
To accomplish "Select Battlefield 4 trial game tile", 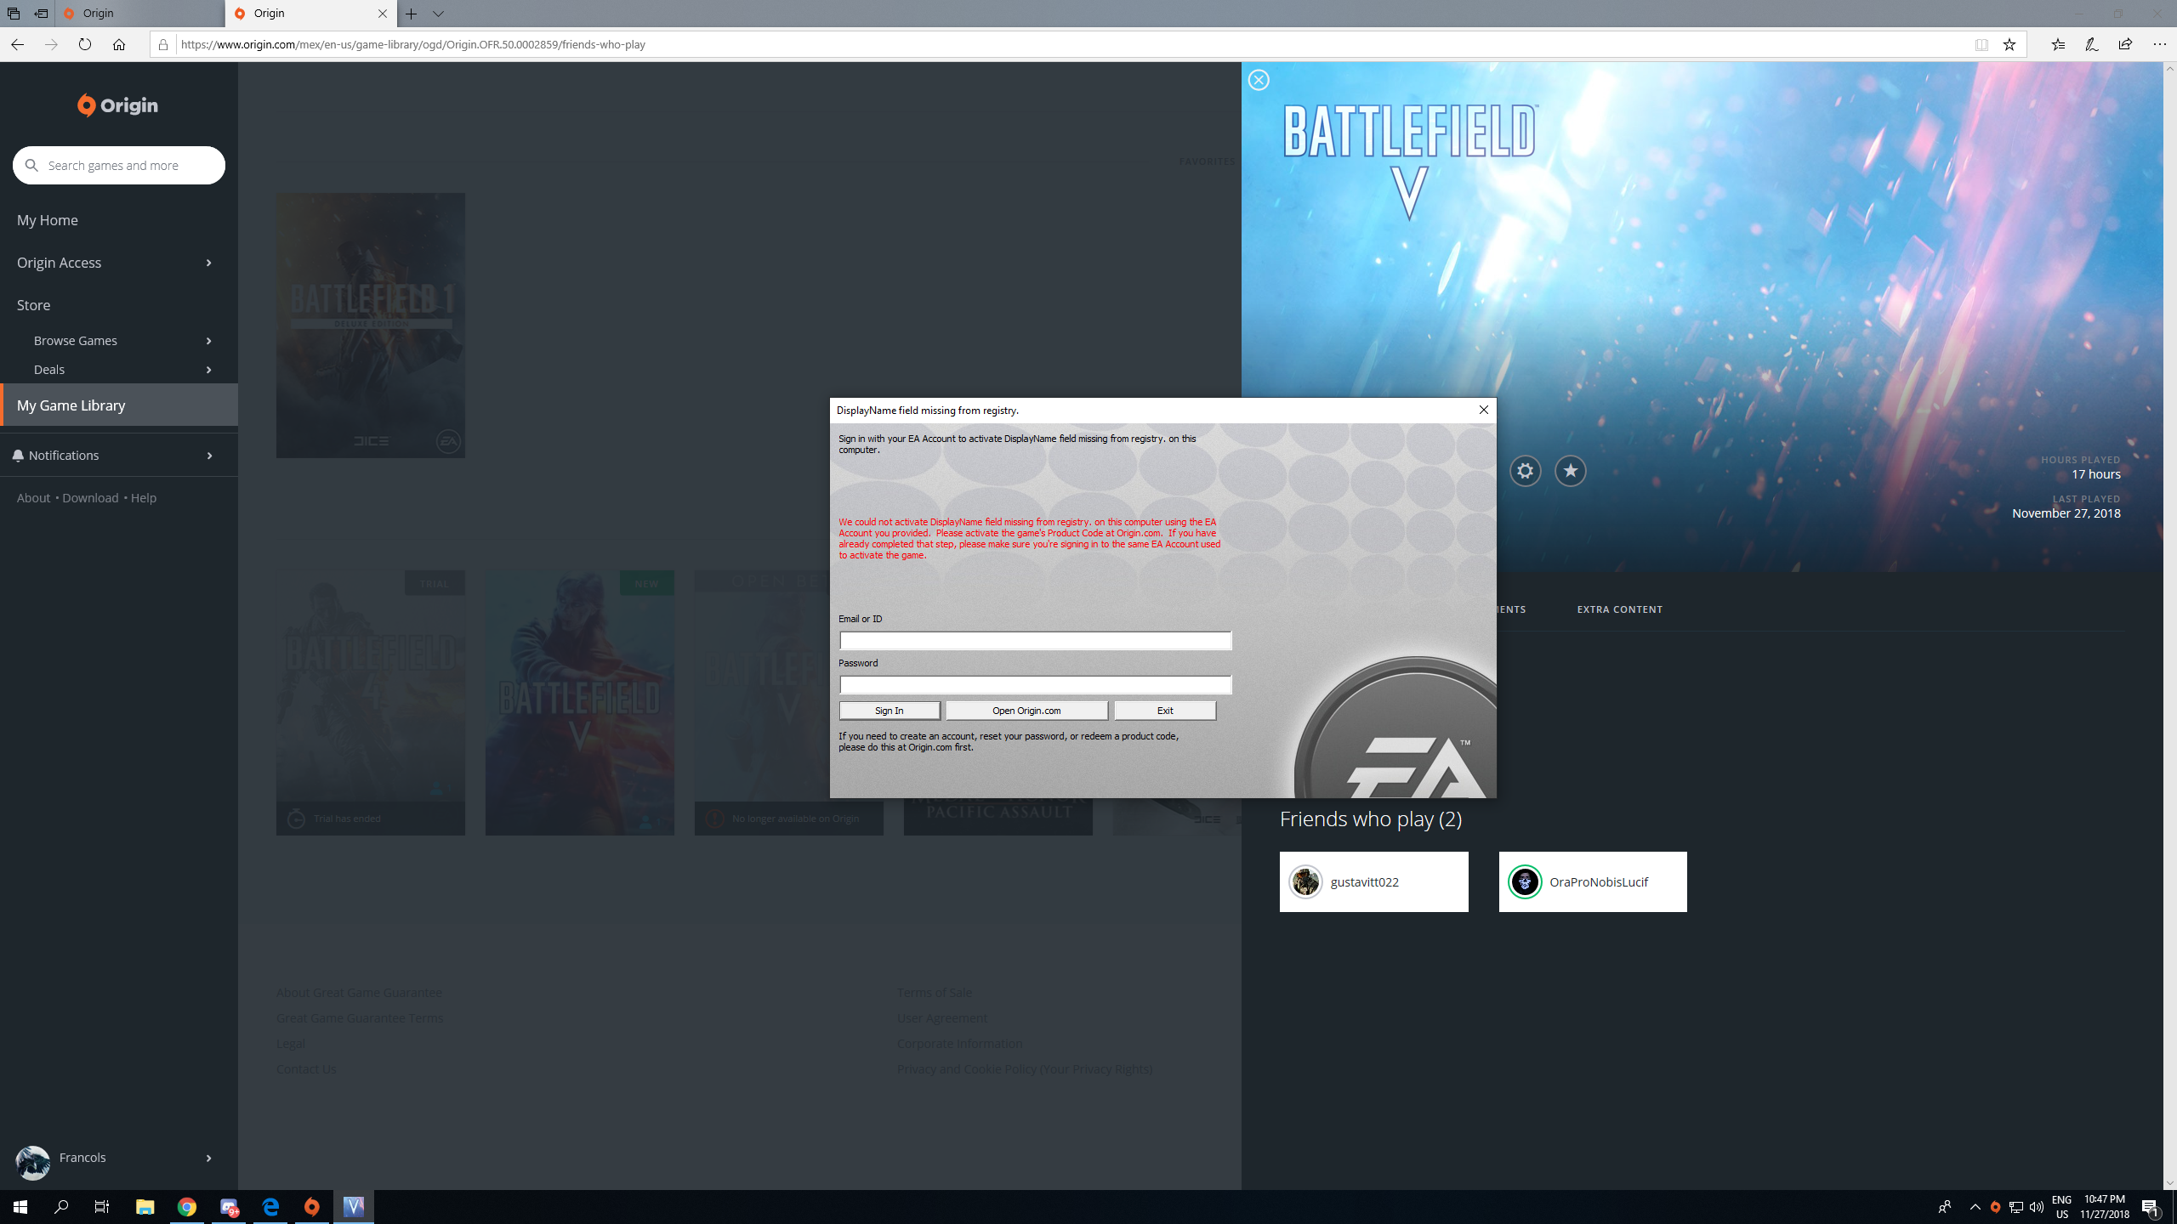I will tap(370, 702).
